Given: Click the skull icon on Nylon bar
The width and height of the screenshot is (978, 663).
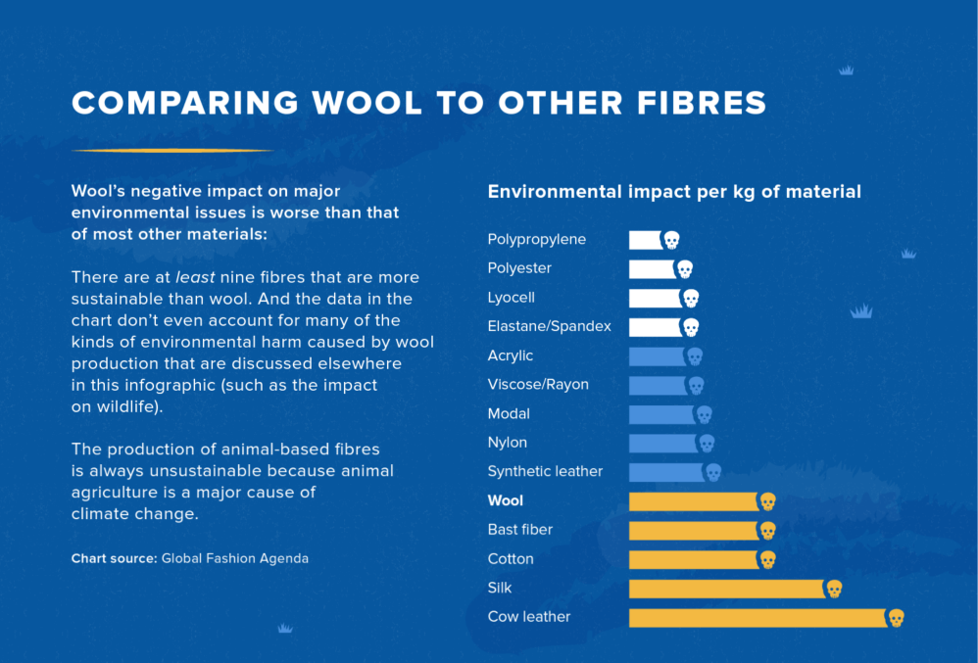Looking at the screenshot, I should coord(707,444).
